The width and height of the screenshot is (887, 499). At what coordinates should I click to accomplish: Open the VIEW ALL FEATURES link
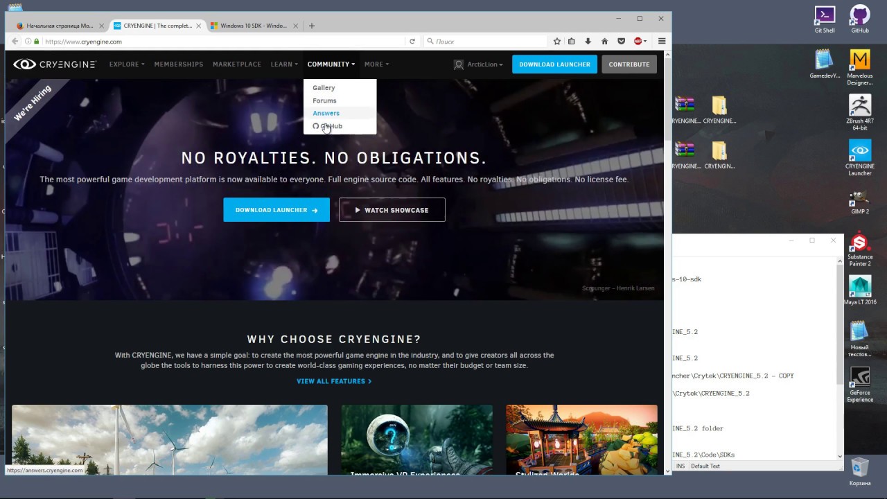click(x=334, y=381)
